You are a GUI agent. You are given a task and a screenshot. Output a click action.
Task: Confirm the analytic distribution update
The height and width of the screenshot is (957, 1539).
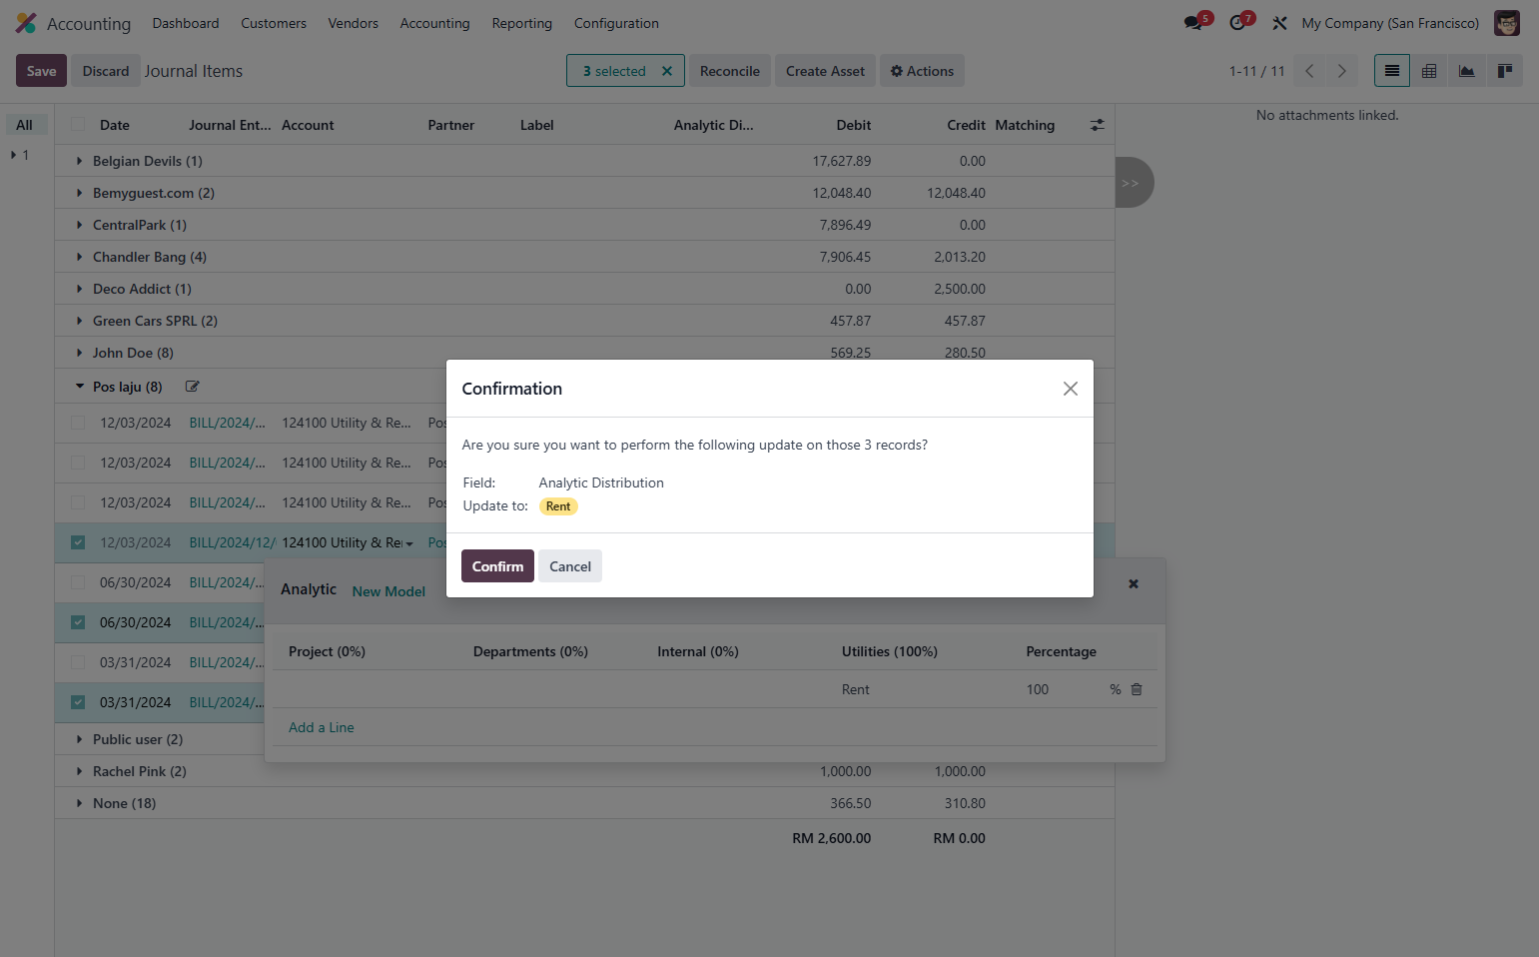click(x=497, y=566)
